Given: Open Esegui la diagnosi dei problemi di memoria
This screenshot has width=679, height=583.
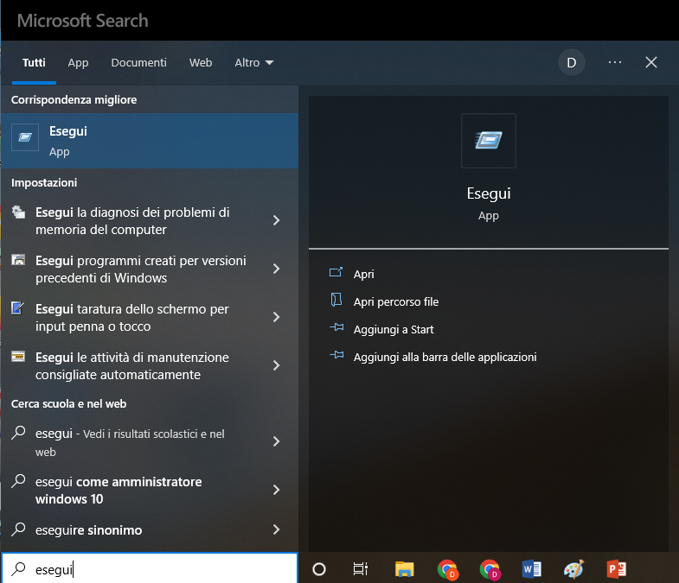Looking at the screenshot, I should 132,220.
